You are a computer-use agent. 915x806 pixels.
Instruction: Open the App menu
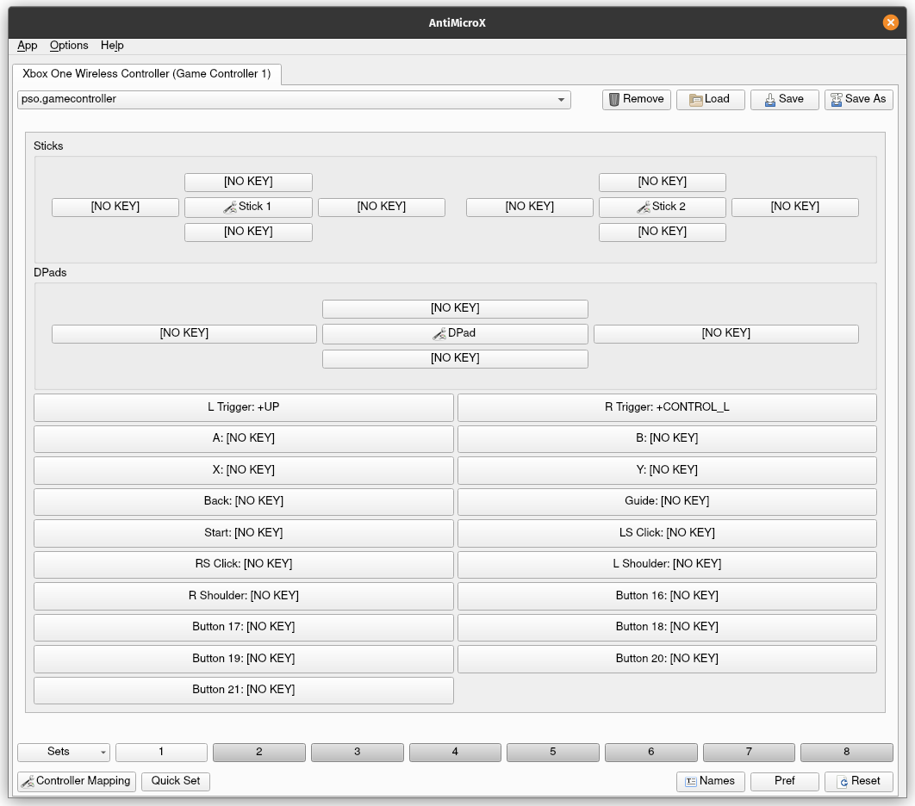27,46
